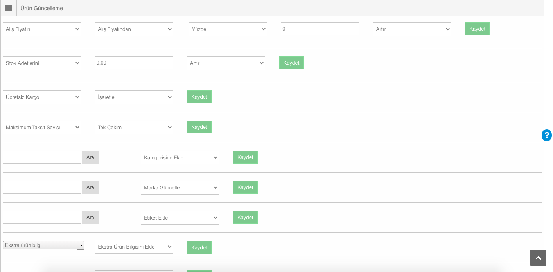Open the Artır dropdown in price row
Viewport: 553px width, 272px height.
click(412, 29)
